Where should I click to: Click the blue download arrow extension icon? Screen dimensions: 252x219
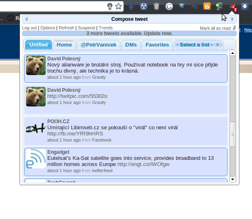[245, 7]
